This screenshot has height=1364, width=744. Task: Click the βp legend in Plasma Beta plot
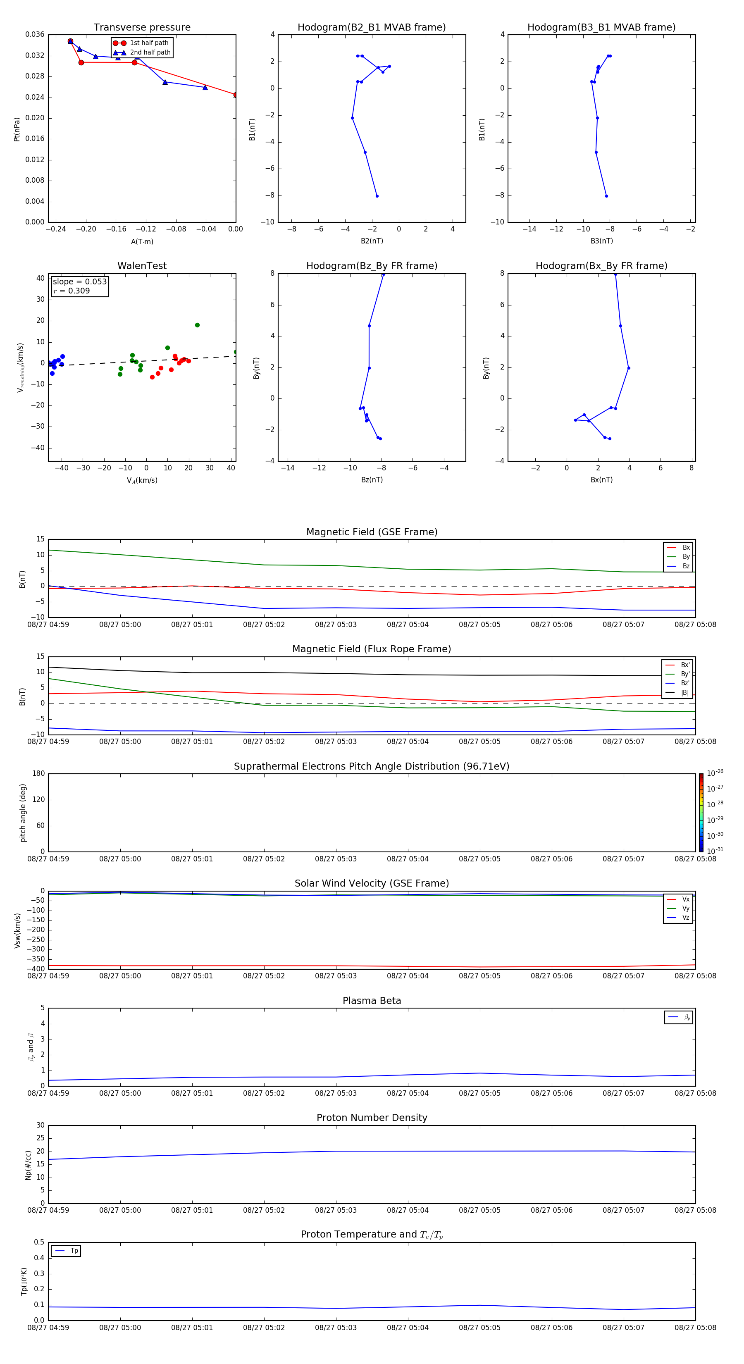679,1017
